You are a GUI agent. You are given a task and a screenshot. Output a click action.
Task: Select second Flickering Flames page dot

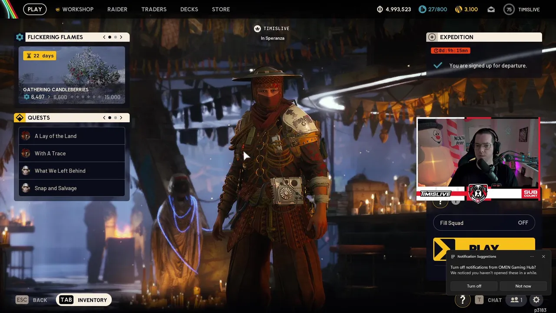(116, 37)
